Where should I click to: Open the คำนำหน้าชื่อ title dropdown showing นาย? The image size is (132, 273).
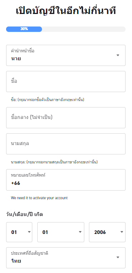tap(66, 56)
